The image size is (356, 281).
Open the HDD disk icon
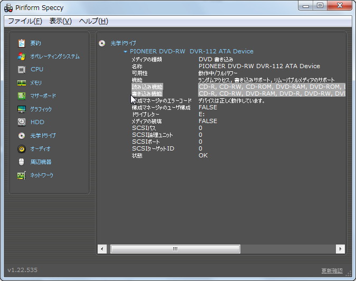[x=22, y=122]
